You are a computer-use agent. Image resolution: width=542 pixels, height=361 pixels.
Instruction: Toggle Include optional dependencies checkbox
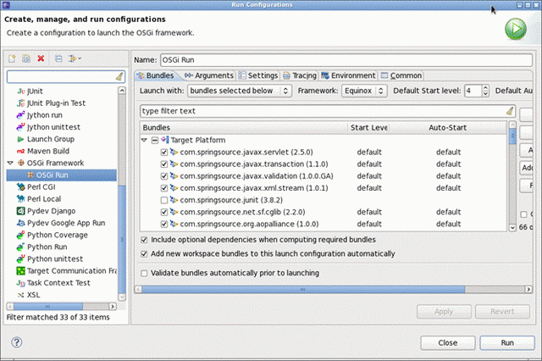point(144,240)
